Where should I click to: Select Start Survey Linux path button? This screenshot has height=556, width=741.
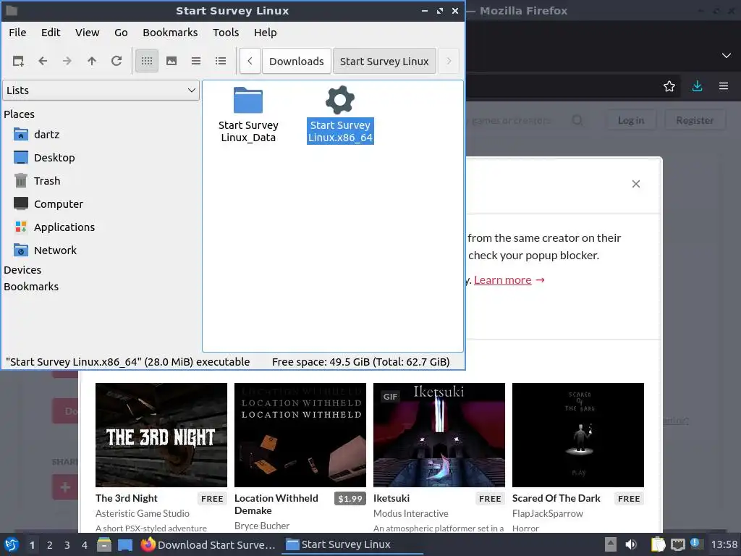384,62
